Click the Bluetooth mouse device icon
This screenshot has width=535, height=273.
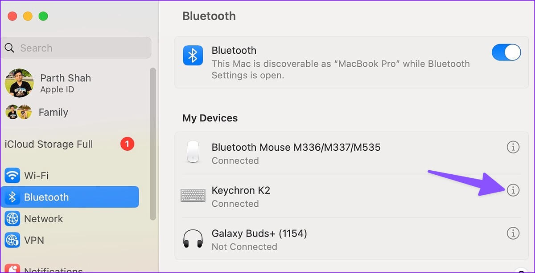[193, 152]
